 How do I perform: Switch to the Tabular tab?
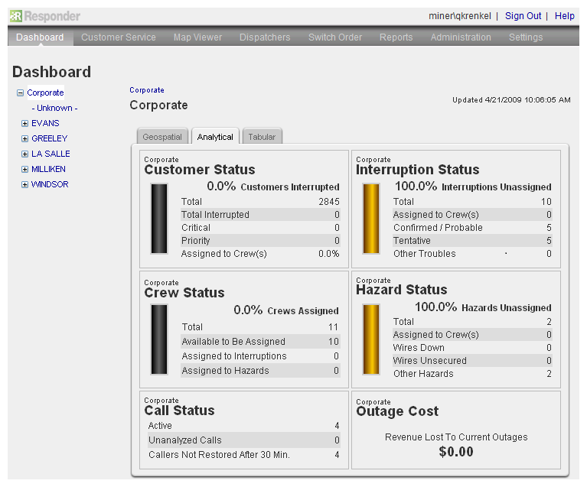point(262,137)
